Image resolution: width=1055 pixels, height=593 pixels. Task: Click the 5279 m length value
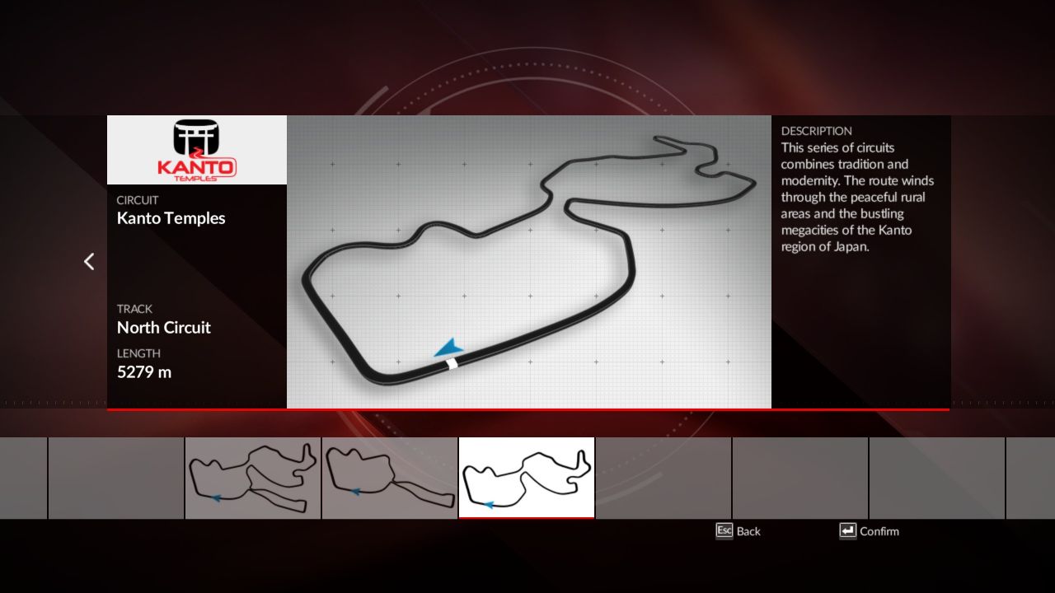(x=144, y=372)
